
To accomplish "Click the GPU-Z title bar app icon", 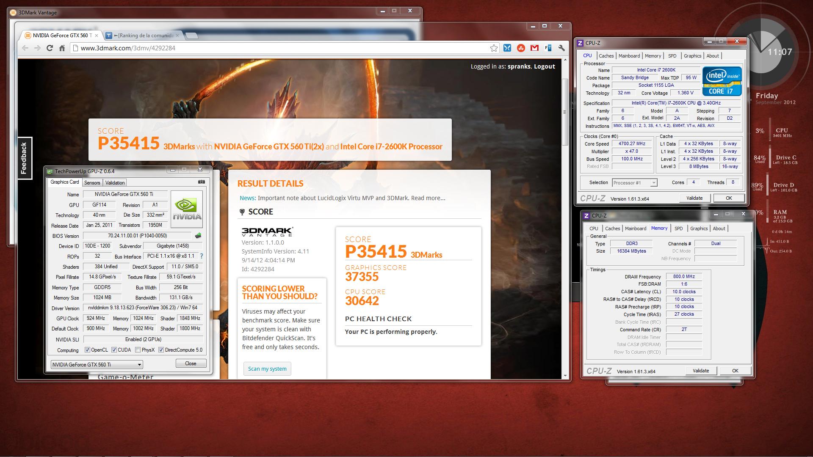I will coord(50,171).
